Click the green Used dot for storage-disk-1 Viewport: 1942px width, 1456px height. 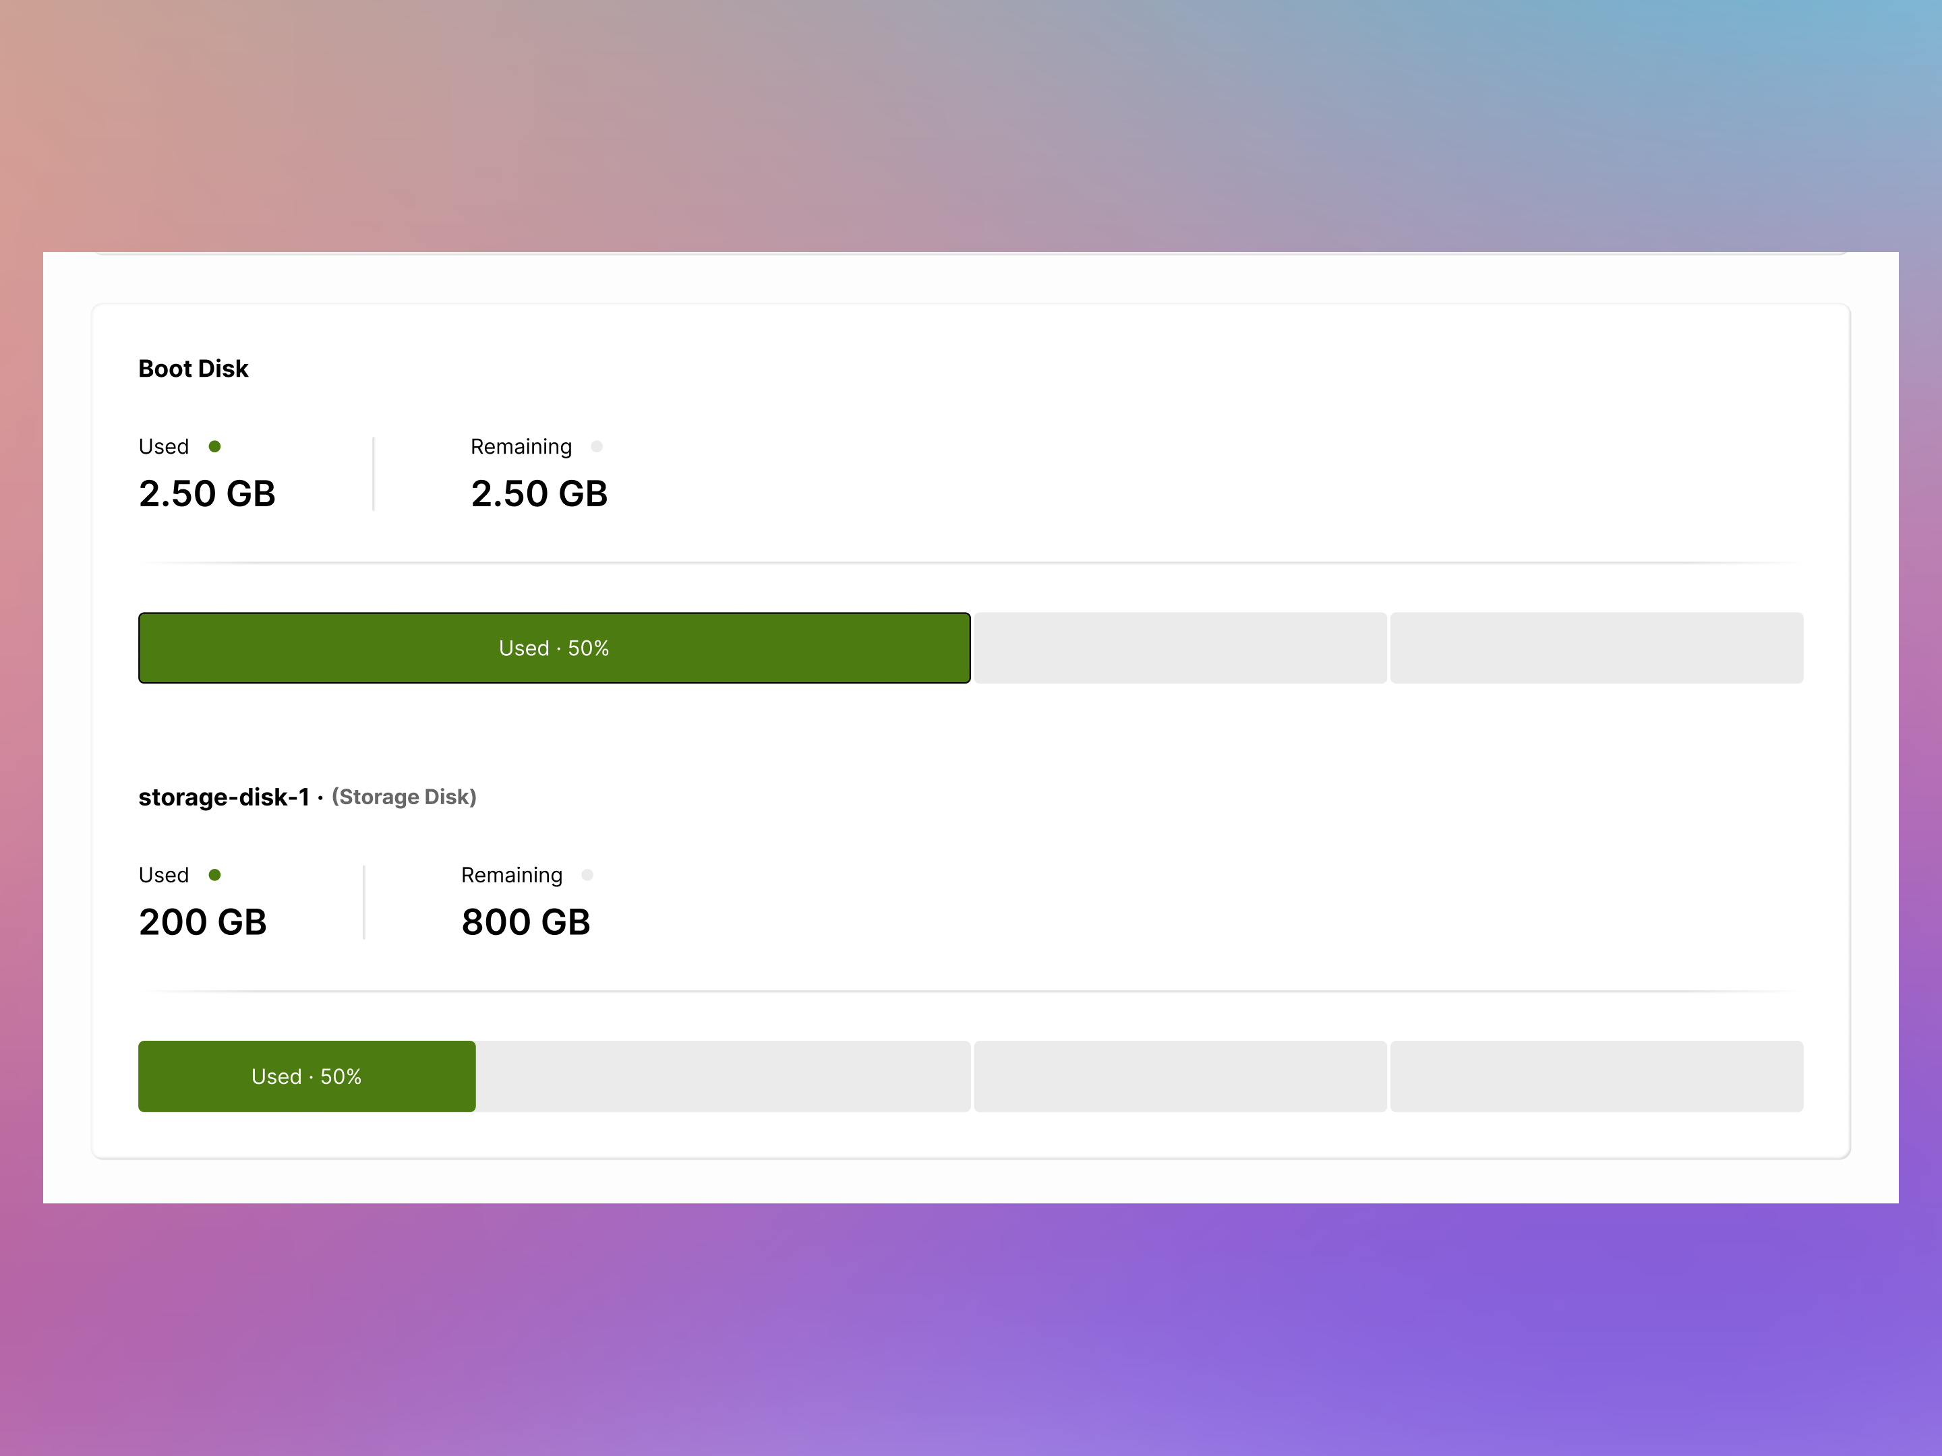coord(214,875)
